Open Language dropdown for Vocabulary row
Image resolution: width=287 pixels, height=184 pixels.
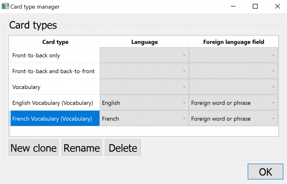[144, 87]
